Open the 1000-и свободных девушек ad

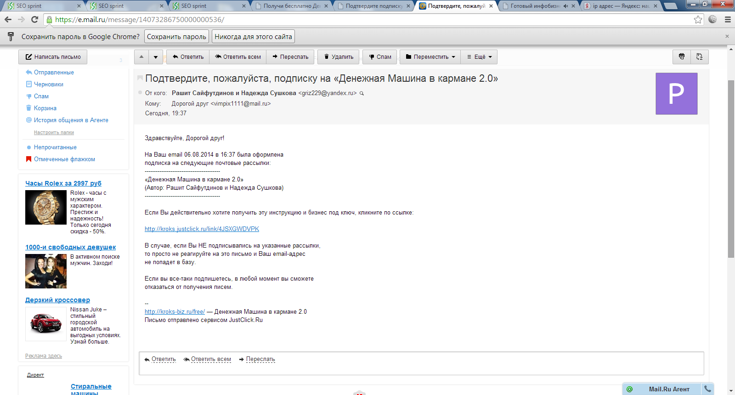pyautogui.click(x=70, y=247)
